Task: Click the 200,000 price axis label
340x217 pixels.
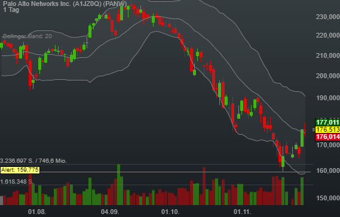Action: 328,76
